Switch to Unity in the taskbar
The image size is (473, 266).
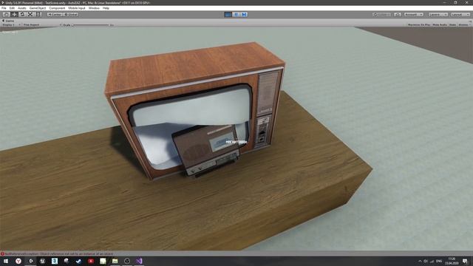30,261
